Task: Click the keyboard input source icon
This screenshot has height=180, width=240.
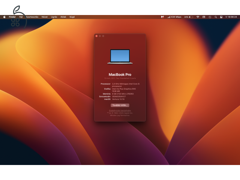Action: click(204, 17)
